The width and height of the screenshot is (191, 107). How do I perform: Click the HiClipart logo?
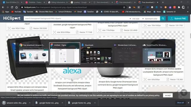click(x=12, y=18)
